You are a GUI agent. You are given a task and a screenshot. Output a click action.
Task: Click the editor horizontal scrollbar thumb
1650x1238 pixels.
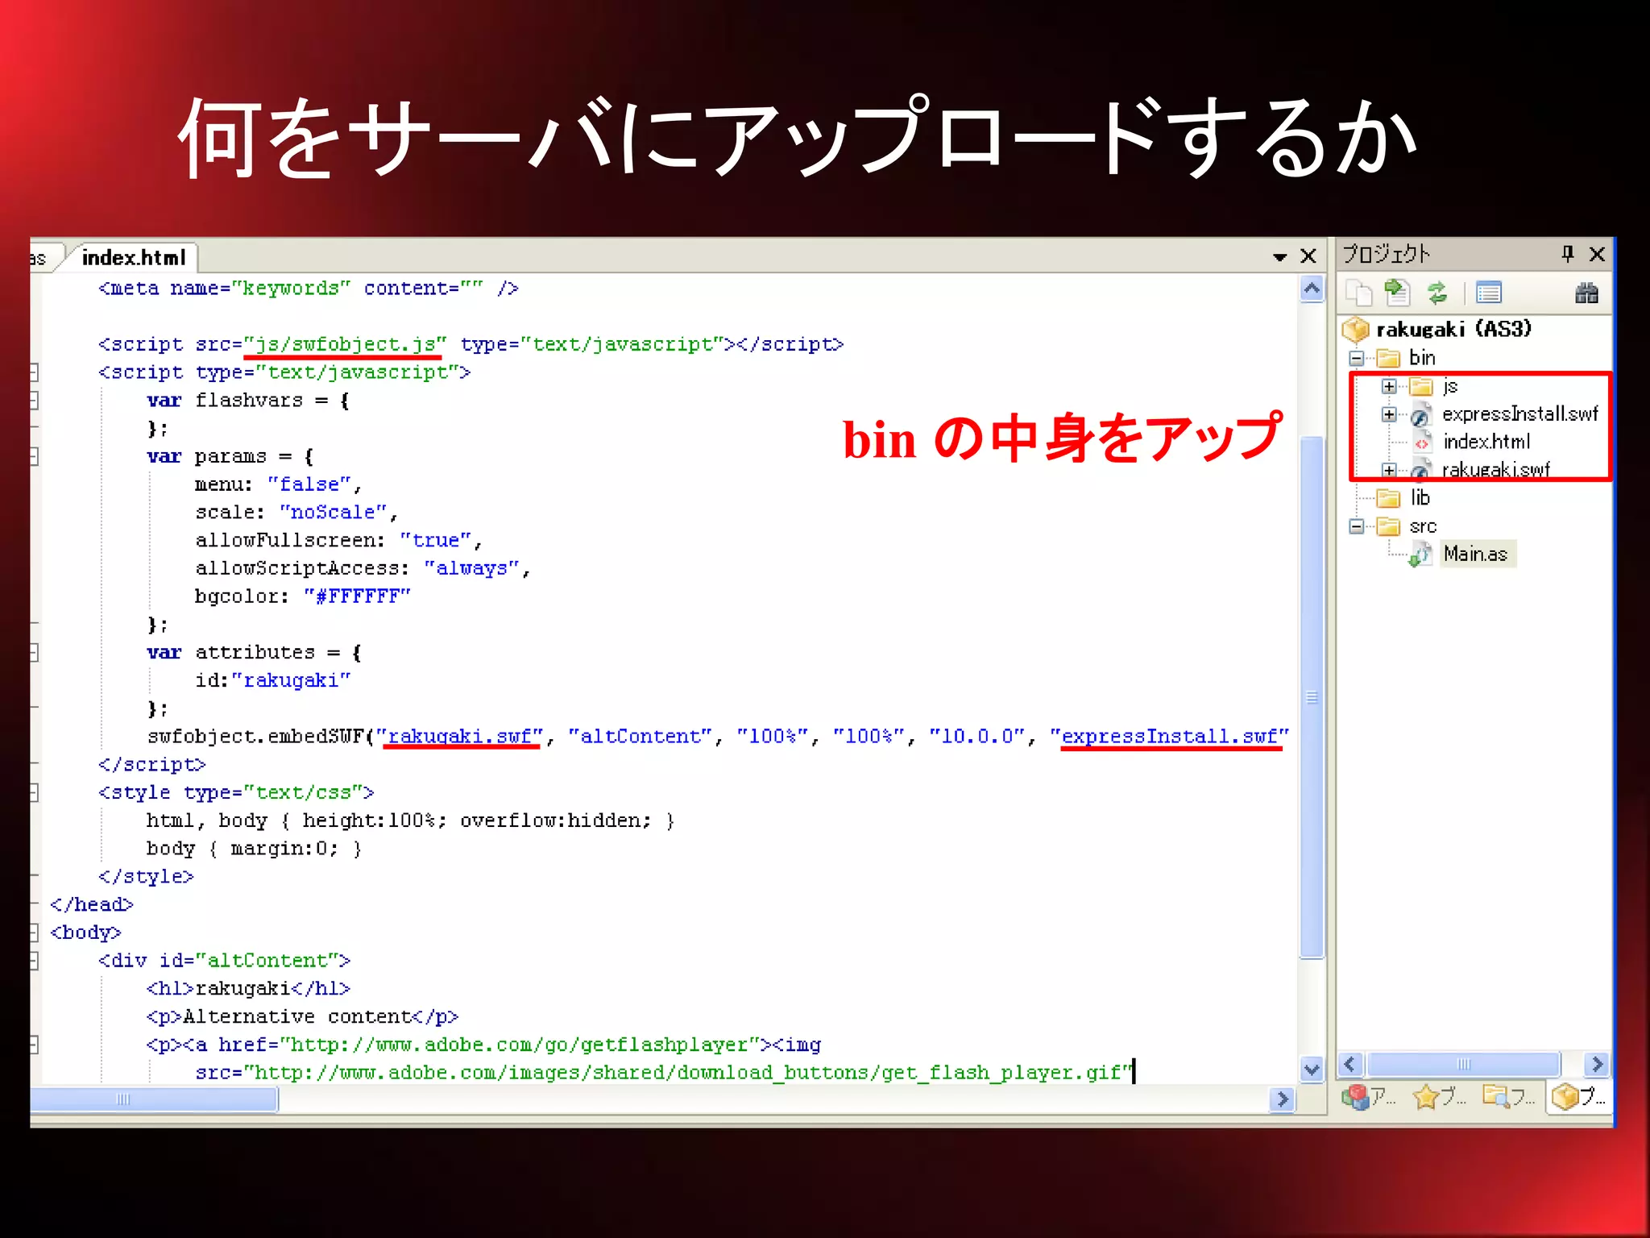click(x=153, y=1099)
